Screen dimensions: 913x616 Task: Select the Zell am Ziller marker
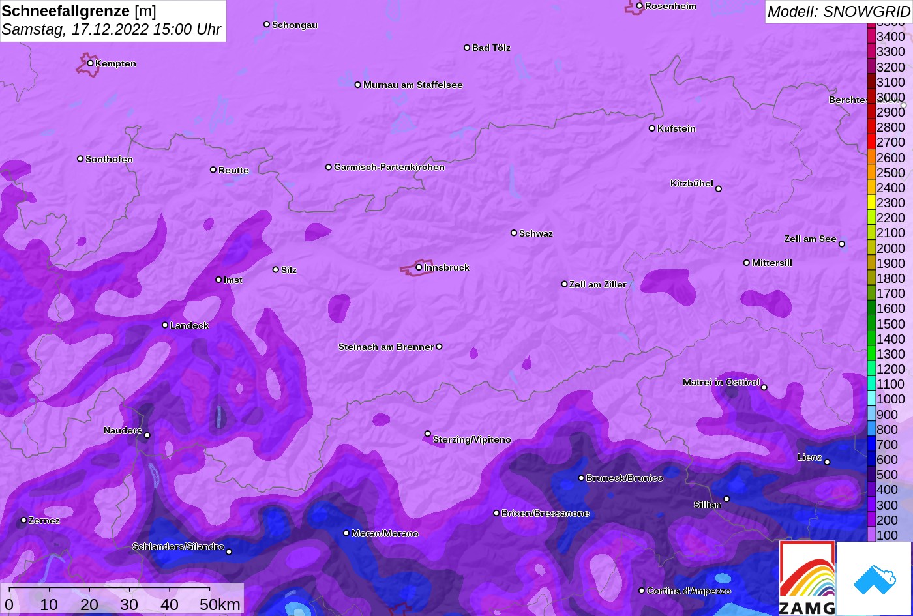tap(564, 284)
